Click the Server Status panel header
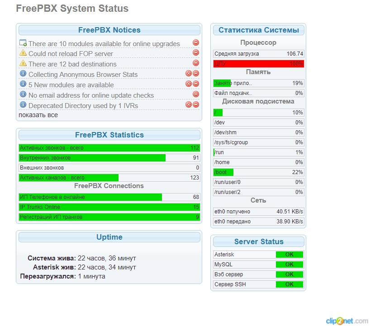Screen dimensions: 375x326 pos(258,242)
